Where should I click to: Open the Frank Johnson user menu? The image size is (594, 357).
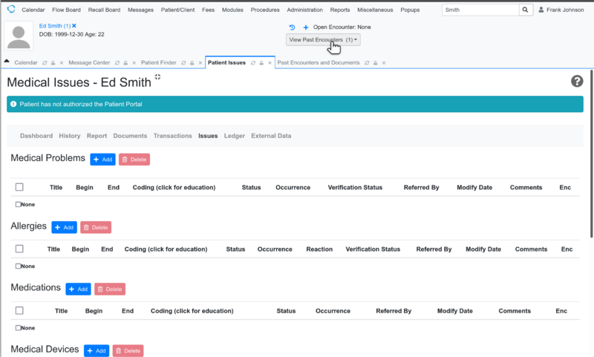pos(561,10)
